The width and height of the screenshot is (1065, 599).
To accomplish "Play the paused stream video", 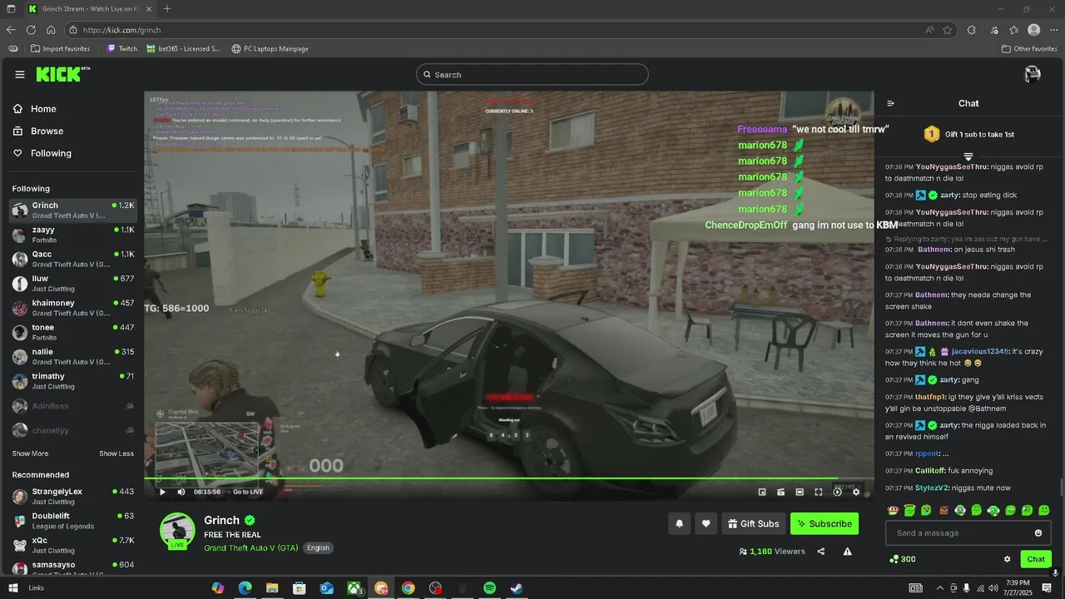I will tap(162, 492).
